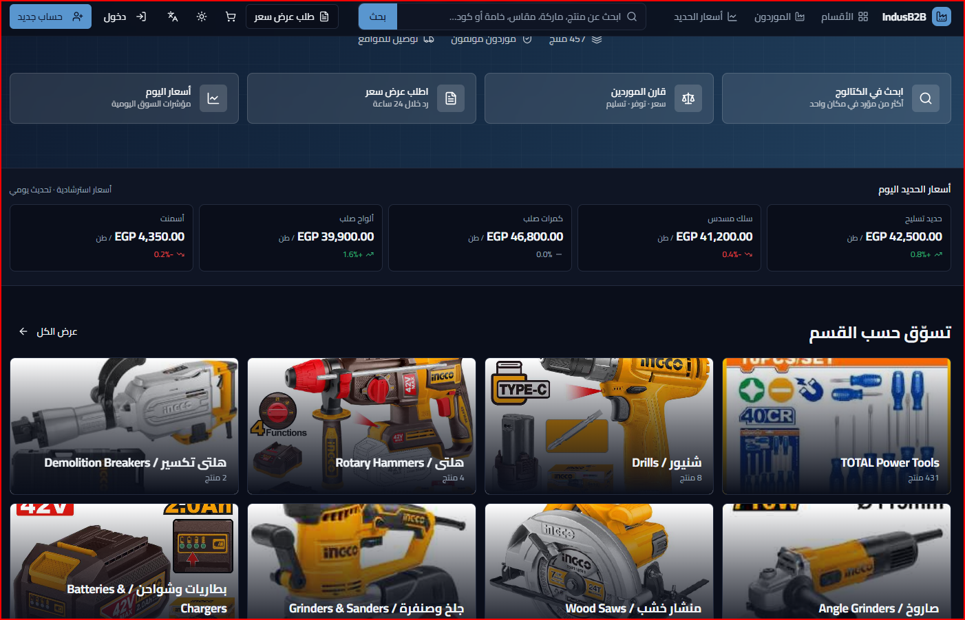The image size is (965, 620).
Task: Click the دخول login link
Action: (x=125, y=16)
